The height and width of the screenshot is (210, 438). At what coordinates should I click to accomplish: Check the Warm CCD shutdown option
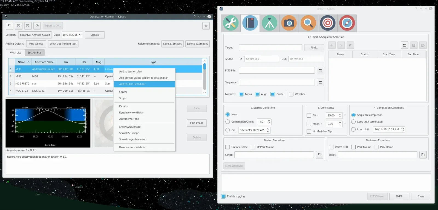point(331,147)
